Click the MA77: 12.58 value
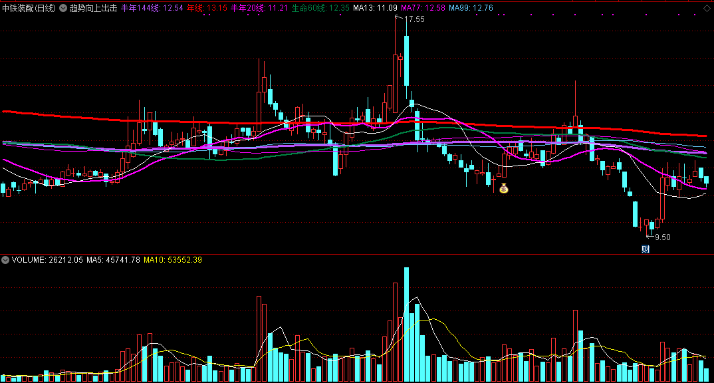 point(423,8)
